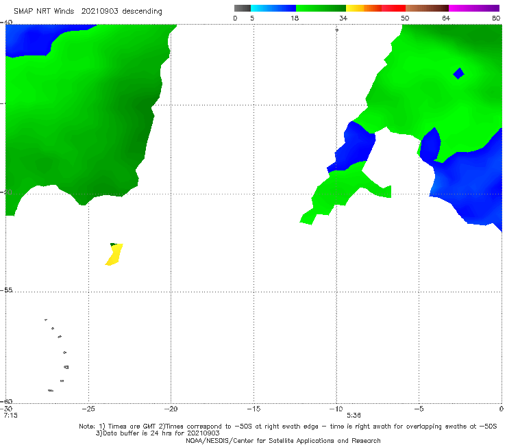Click the '34' color scale label
Viewport: 507px width, 445px height.
tap(343, 18)
